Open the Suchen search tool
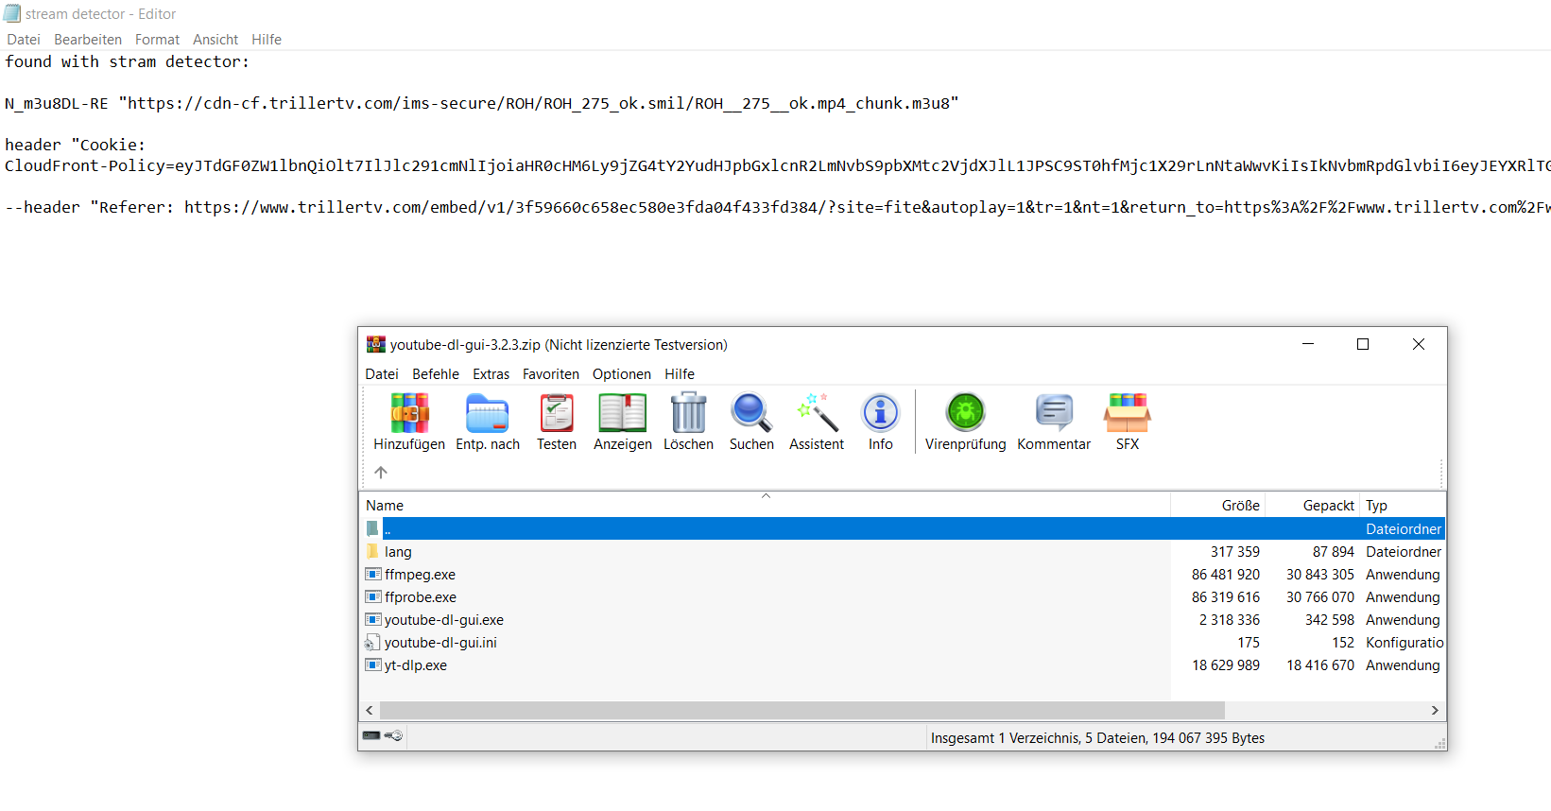 [751, 422]
